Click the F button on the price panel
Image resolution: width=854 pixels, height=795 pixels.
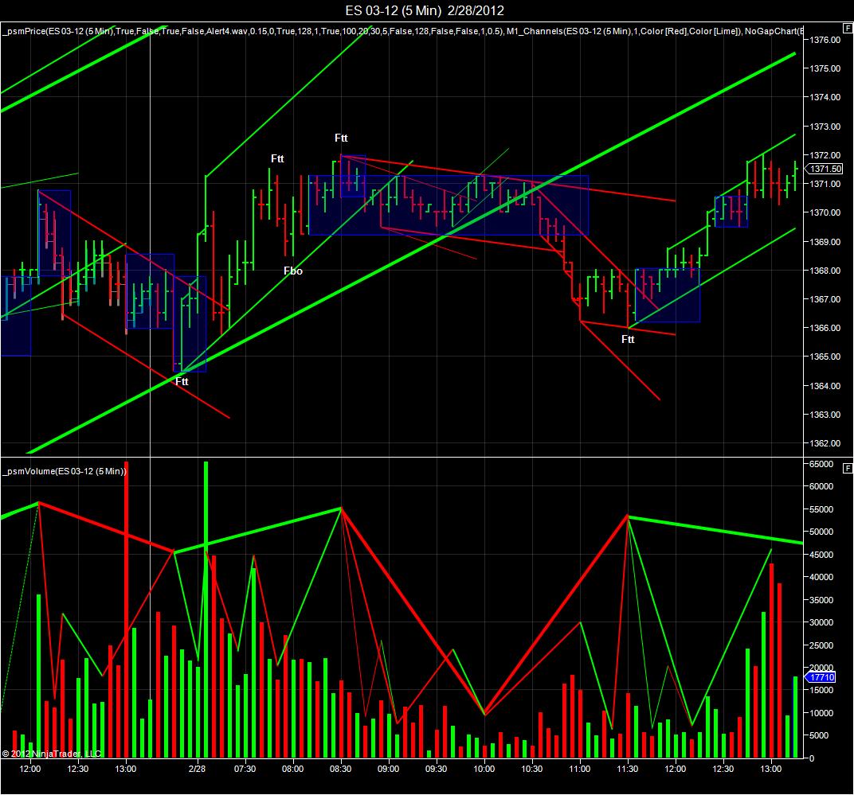[848, 28]
